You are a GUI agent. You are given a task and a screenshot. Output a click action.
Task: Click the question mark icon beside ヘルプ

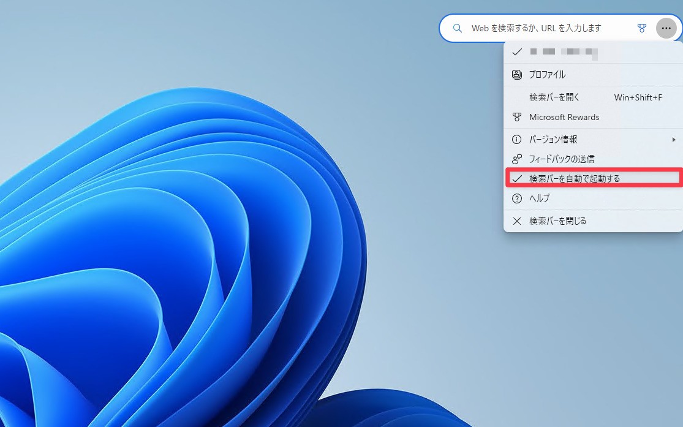click(x=516, y=198)
